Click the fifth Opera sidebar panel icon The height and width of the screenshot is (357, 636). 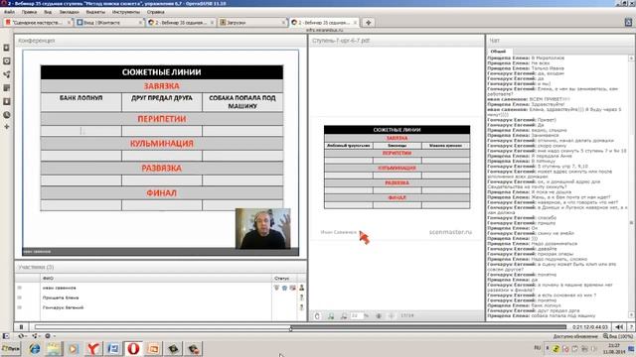pyautogui.click(x=7, y=101)
